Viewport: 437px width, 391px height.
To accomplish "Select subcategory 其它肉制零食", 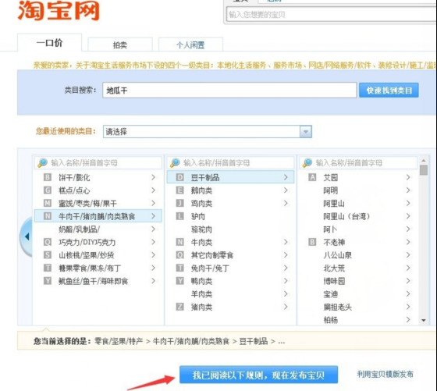I will pyautogui.click(x=230, y=255).
